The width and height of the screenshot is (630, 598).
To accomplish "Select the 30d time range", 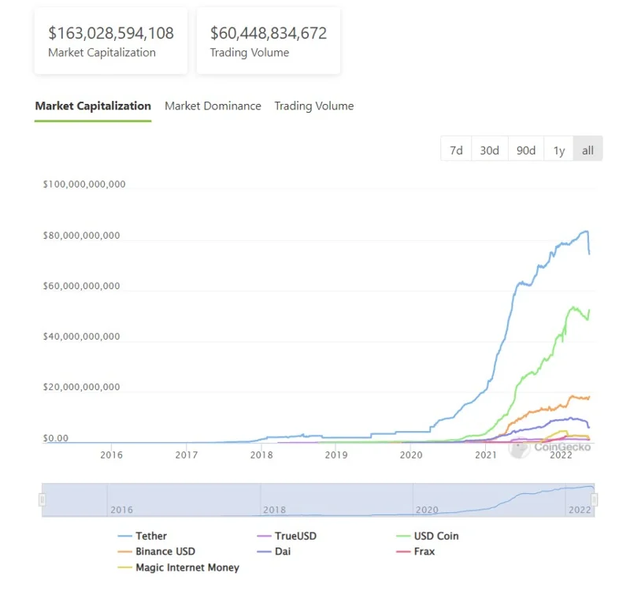I will coord(489,150).
